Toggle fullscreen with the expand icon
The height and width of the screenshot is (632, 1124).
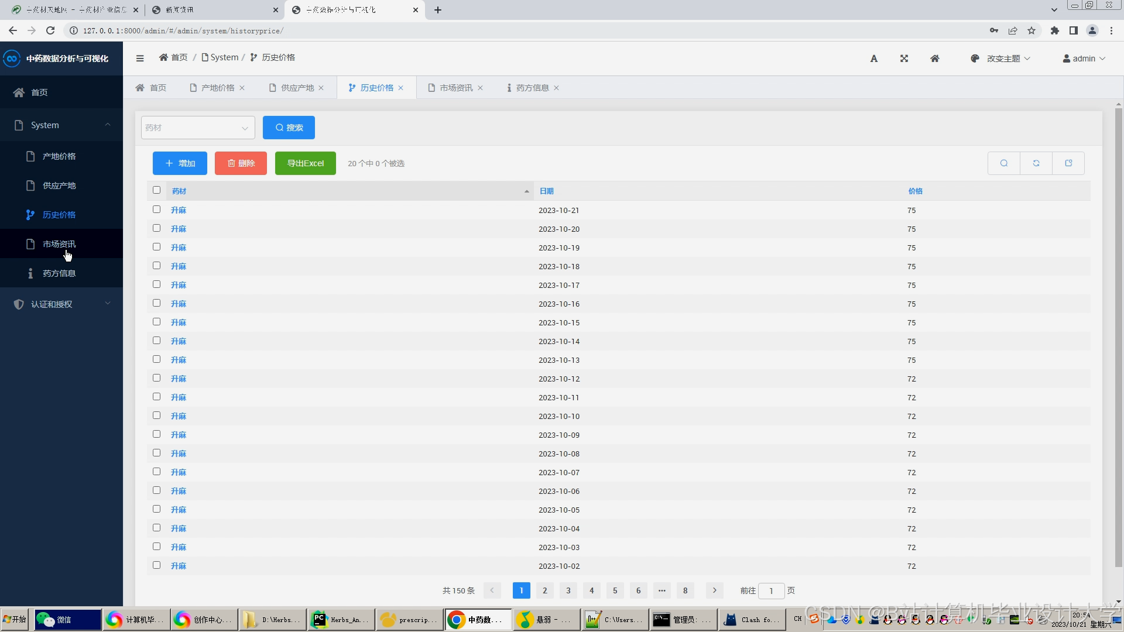point(904,59)
